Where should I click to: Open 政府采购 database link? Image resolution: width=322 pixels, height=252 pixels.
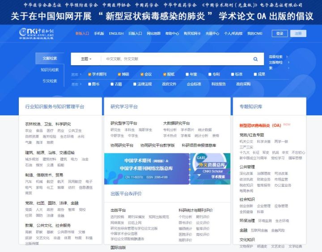click(x=243, y=84)
